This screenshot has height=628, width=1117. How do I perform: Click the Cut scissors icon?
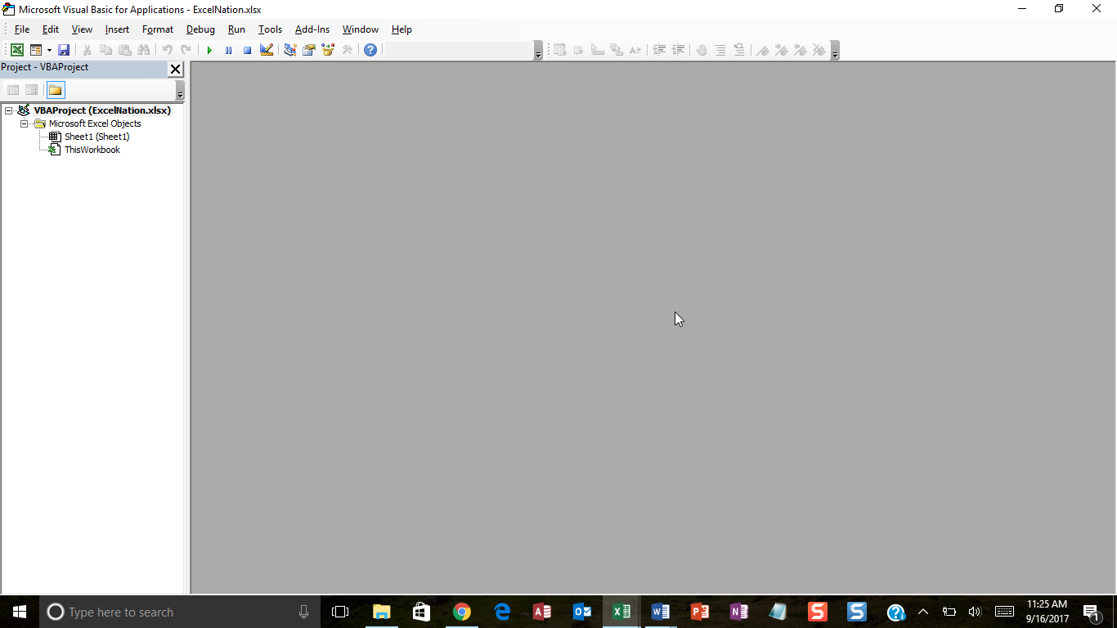click(x=87, y=50)
